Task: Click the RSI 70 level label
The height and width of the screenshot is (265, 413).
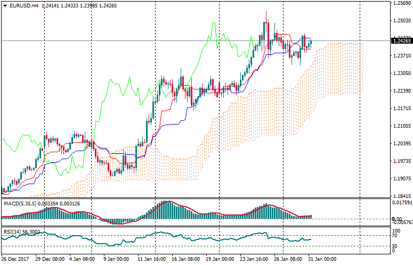Action: tap(395, 235)
